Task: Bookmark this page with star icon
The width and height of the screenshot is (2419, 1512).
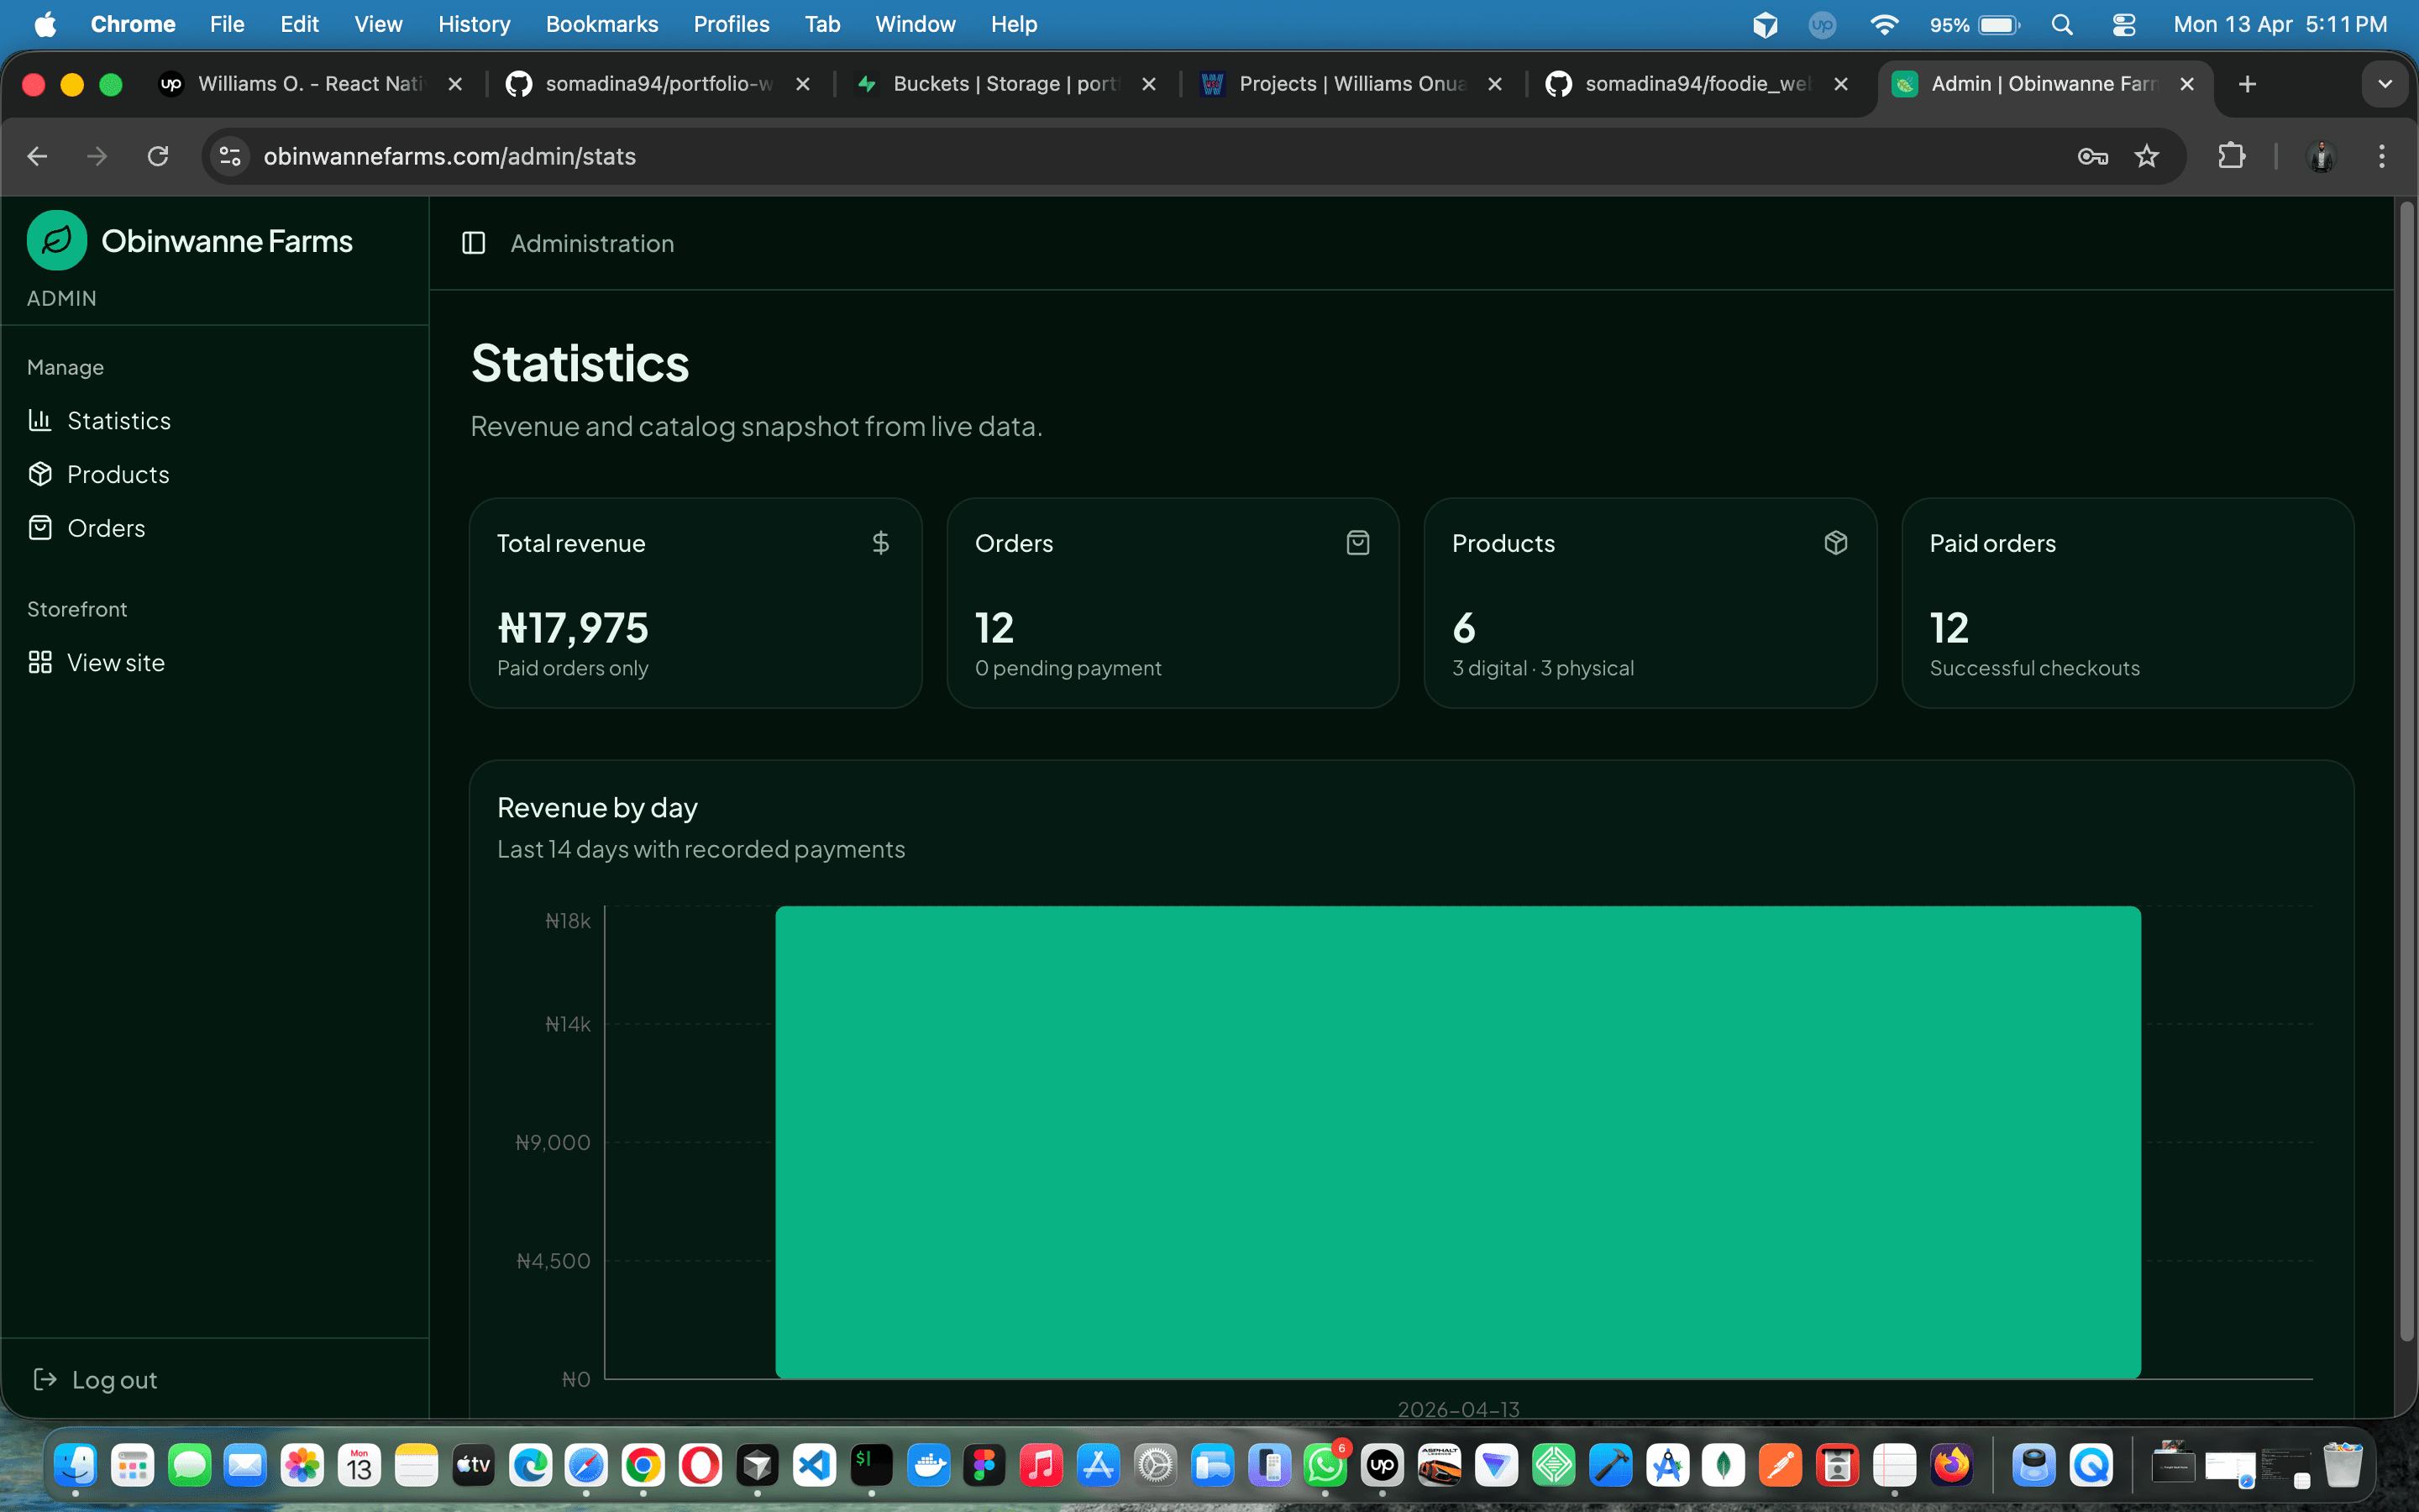Action: point(2146,156)
